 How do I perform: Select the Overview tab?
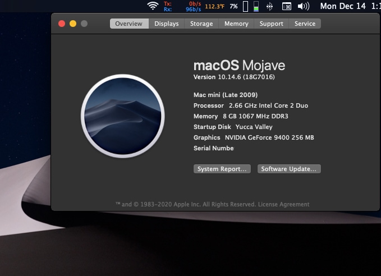pyautogui.click(x=129, y=24)
